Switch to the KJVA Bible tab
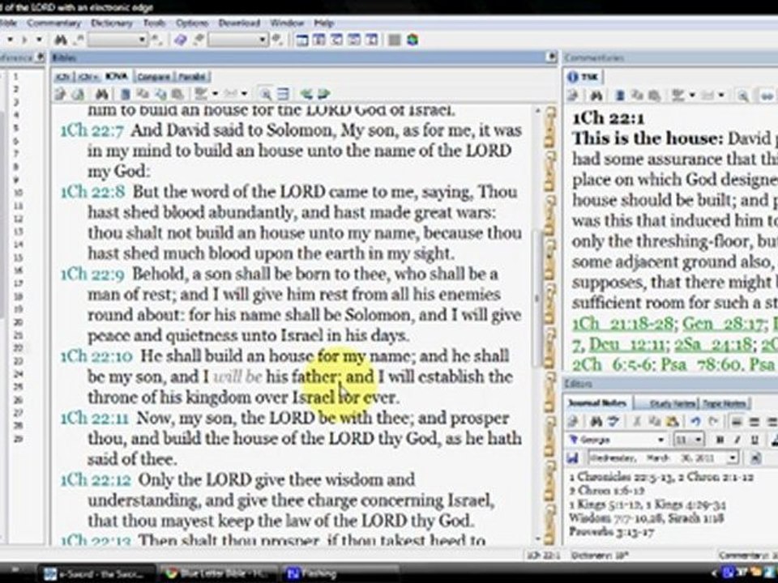778x583 pixels. pyautogui.click(x=117, y=76)
